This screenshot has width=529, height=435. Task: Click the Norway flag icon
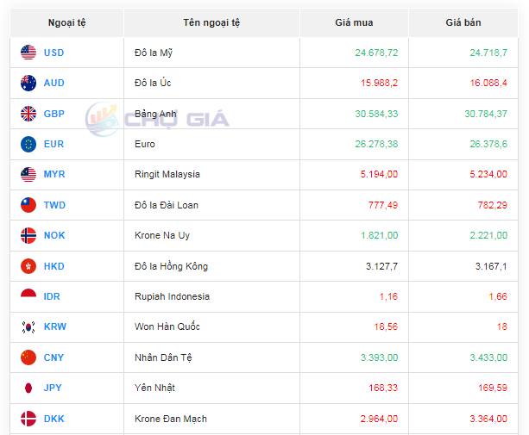click(x=28, y=235)
